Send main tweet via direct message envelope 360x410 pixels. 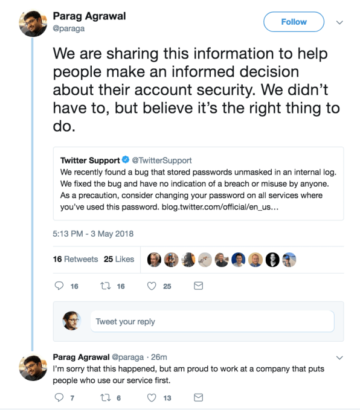tap(198, 286)
